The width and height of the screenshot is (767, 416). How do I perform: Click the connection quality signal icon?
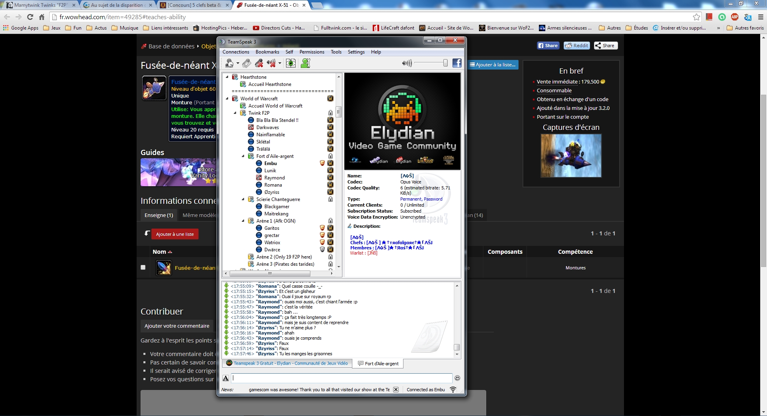pyautogui.click(x=453, y=390)
